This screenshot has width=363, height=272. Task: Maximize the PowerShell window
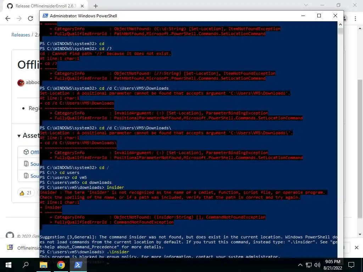tap(319, 16)
